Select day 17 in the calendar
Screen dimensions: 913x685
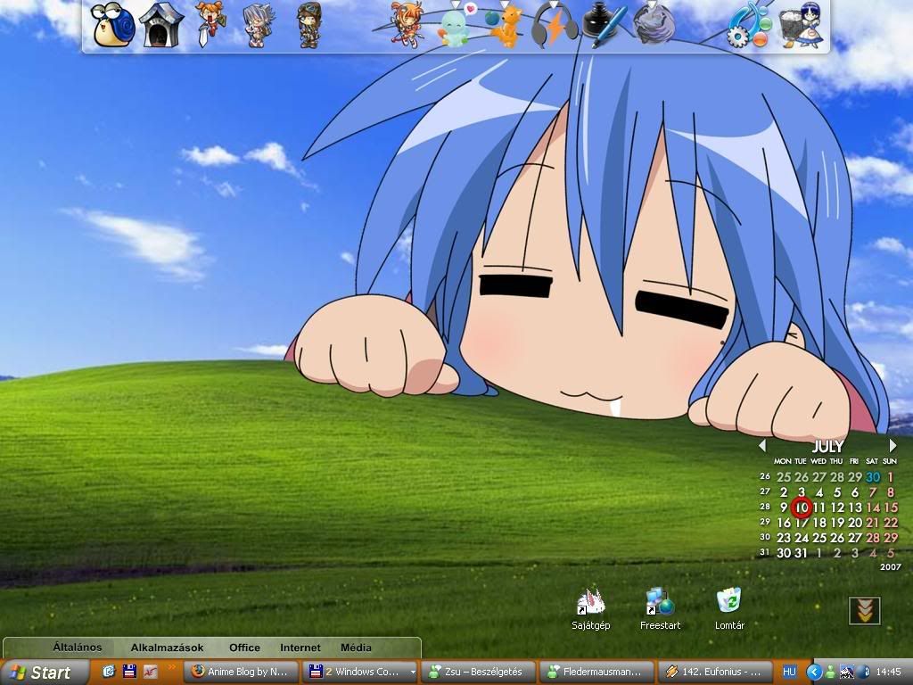pyautogui.click(x=802, y=523)
